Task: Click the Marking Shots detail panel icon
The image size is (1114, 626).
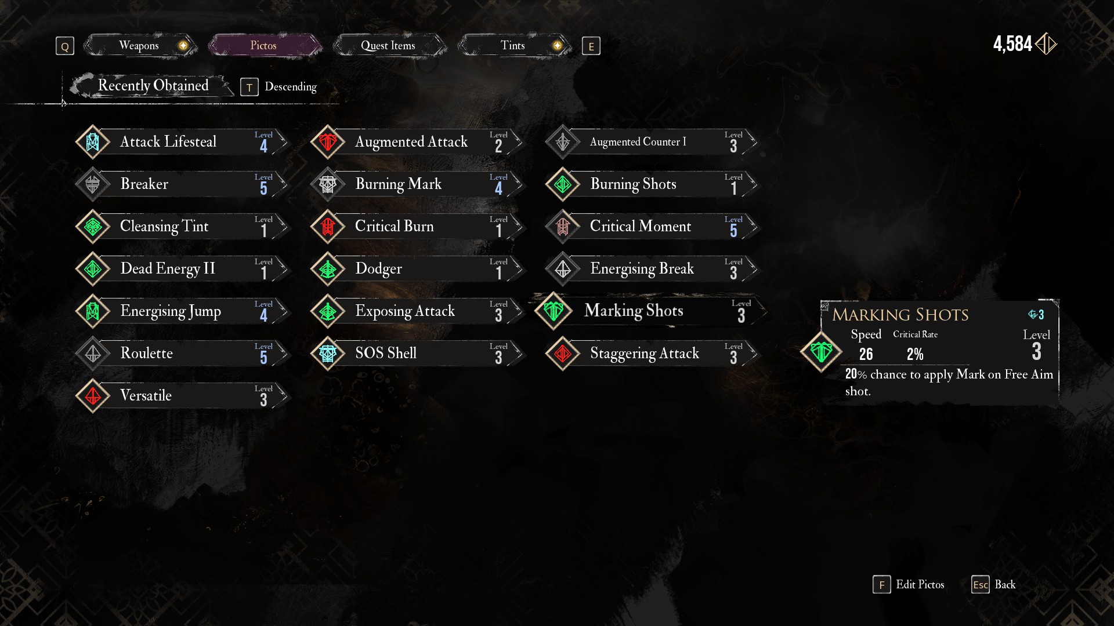Action: coord(821,351)
